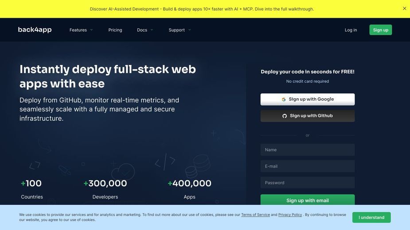Accept cookies with I understand
The width and height of the screenshot is (410, 230).
[371, 218]
